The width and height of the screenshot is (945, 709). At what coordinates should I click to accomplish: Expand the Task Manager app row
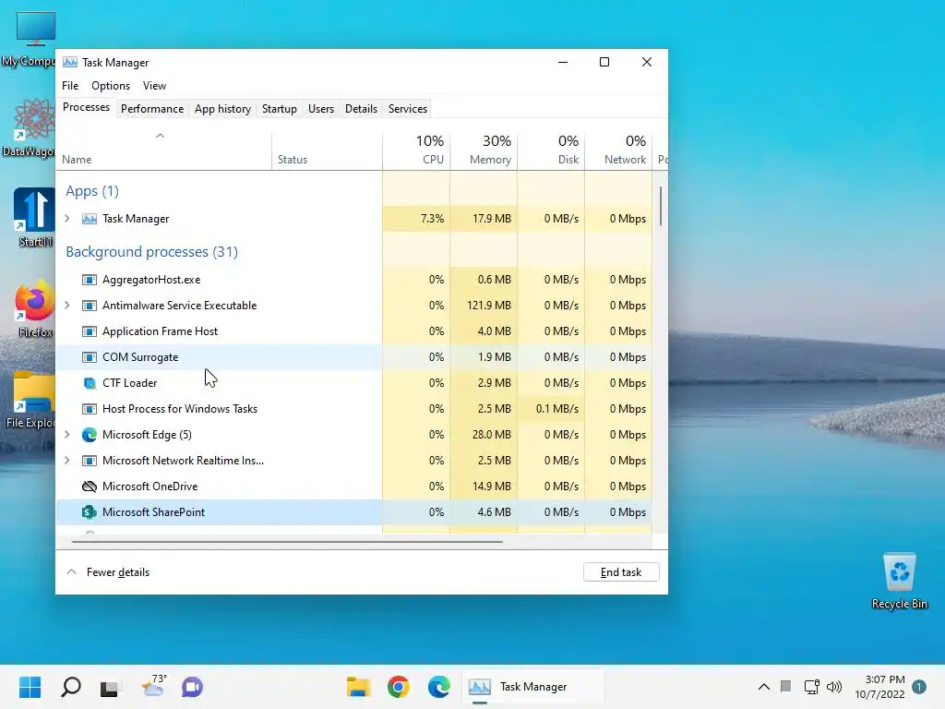66,219
